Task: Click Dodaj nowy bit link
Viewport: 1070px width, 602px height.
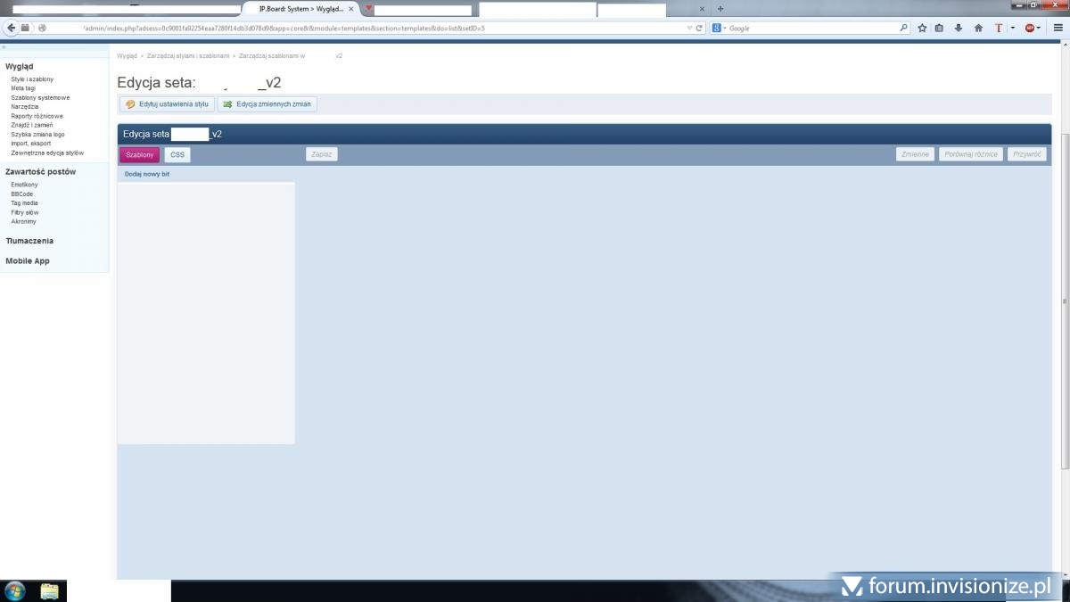Action: click(x=147, y=174)
